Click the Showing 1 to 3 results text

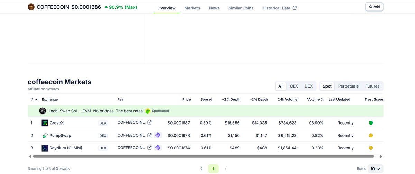(x=48, y=168)
